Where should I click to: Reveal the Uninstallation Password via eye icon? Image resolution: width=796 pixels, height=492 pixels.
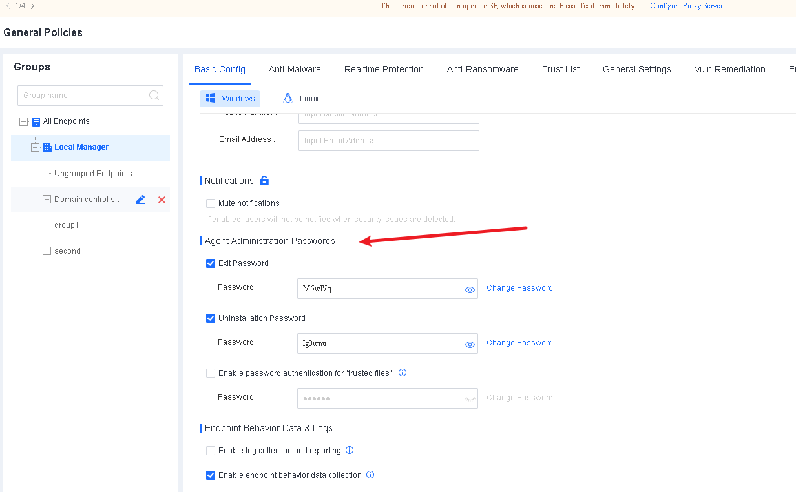[x=470, y=345]
